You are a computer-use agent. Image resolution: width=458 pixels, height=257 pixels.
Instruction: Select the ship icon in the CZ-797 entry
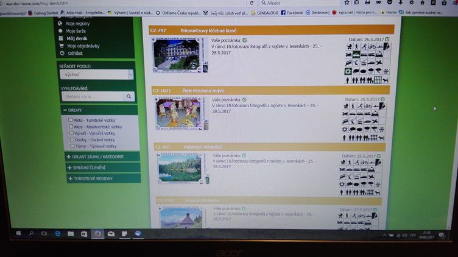372,63
